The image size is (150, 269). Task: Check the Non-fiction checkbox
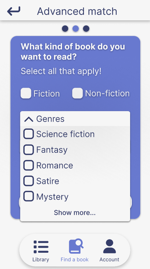pos(77,93)
